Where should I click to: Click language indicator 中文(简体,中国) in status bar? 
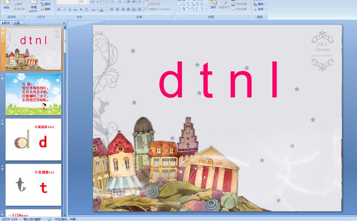65,219
